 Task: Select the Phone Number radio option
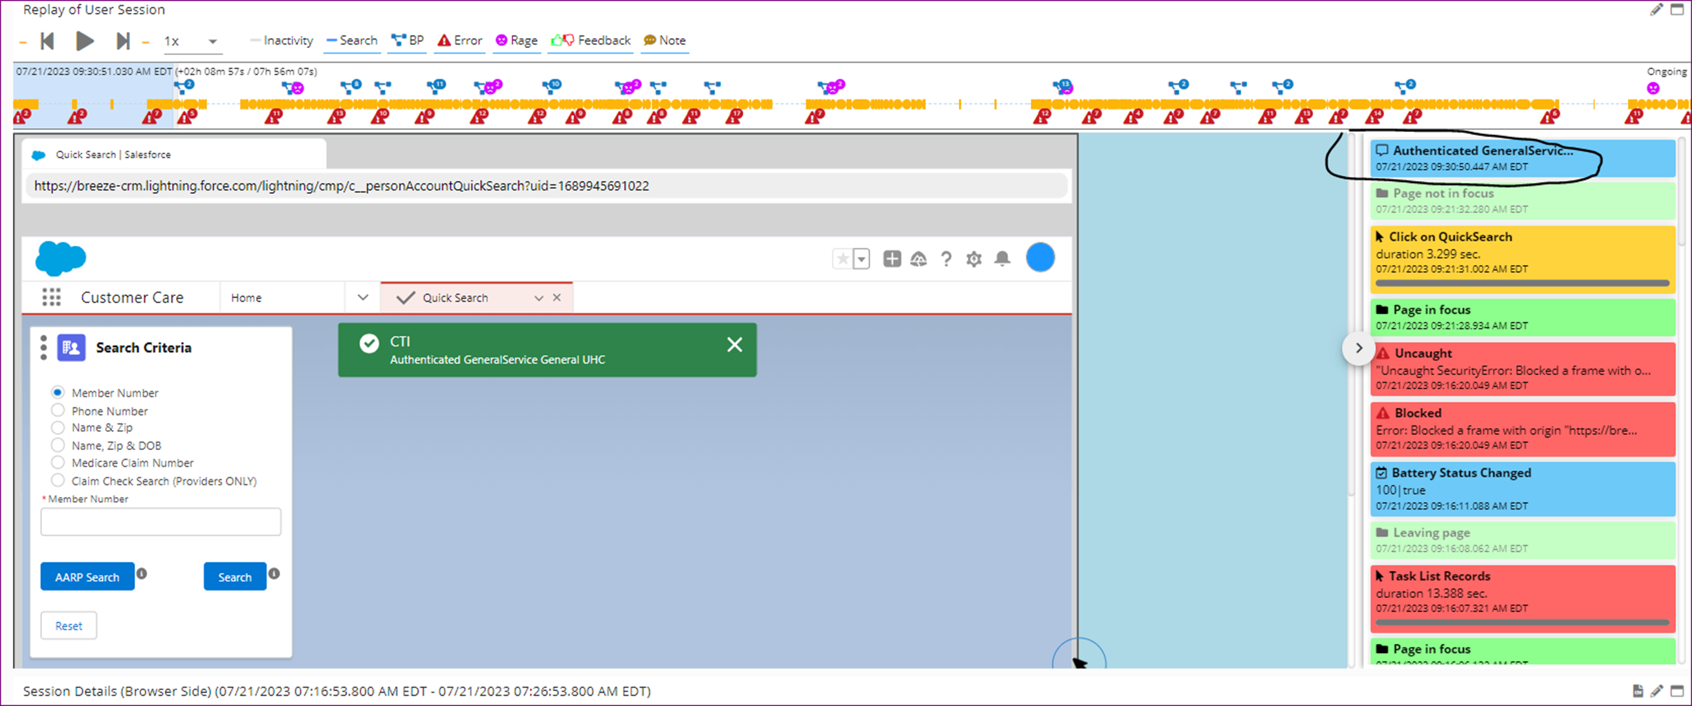pos(58,410)
